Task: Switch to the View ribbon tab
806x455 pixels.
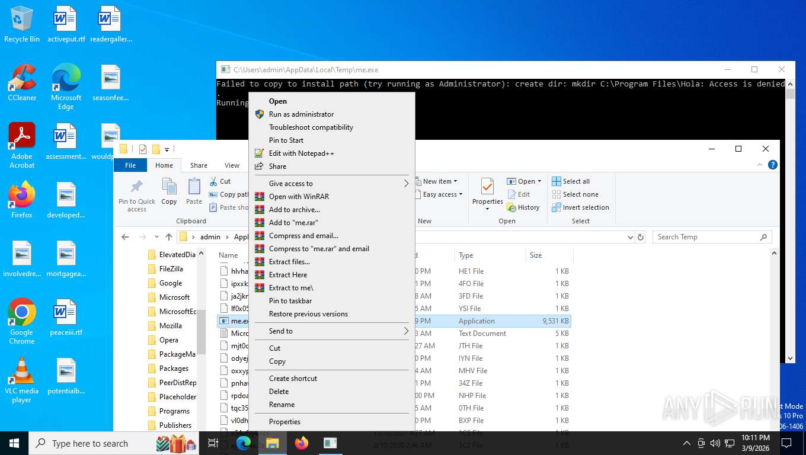Action: pos(232,165)
